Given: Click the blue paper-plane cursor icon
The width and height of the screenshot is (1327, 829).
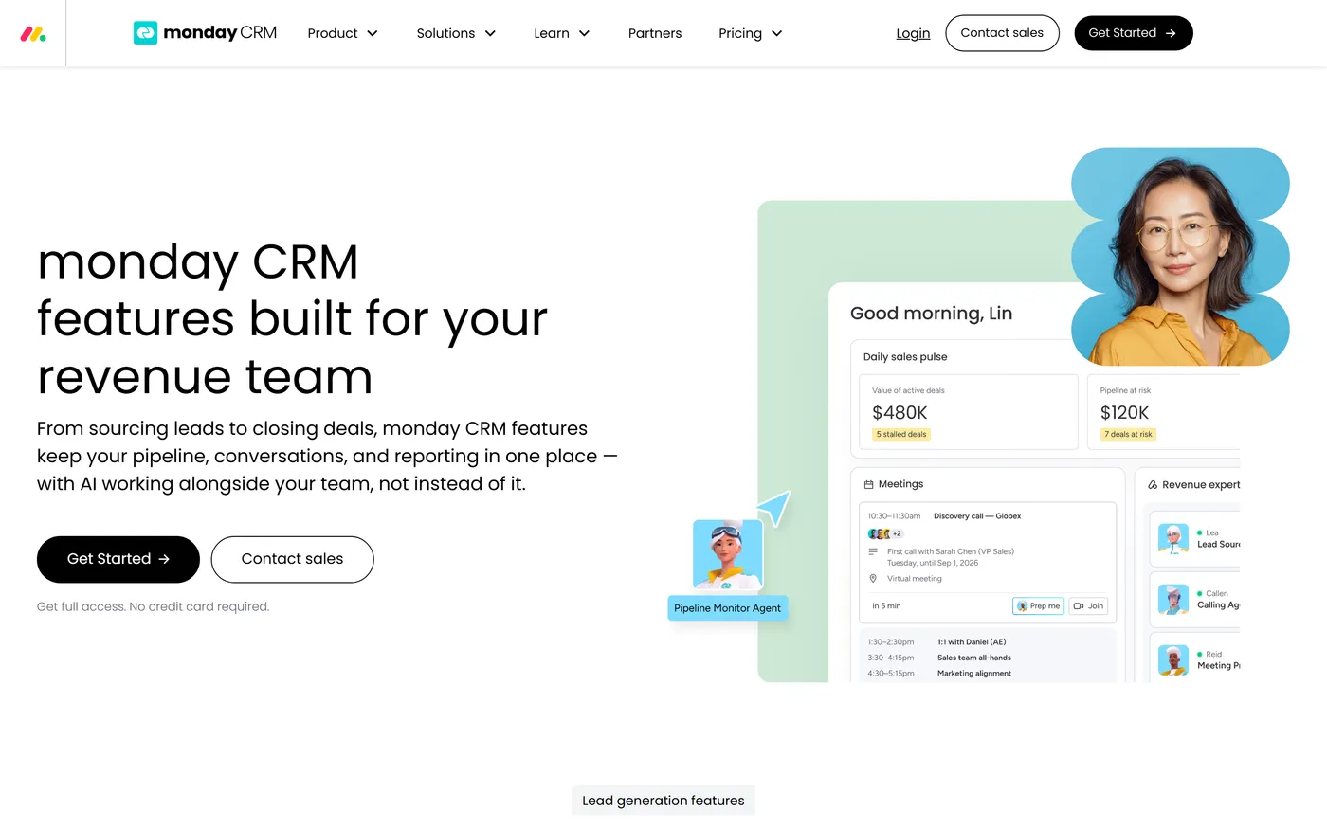Looking at the screenshot, I should pos(775,508).
